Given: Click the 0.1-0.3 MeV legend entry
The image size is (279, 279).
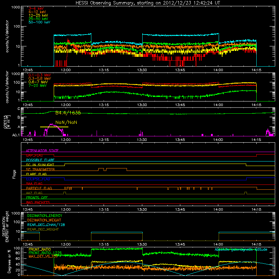Looking at the screenshot, I should click(40, 75).
